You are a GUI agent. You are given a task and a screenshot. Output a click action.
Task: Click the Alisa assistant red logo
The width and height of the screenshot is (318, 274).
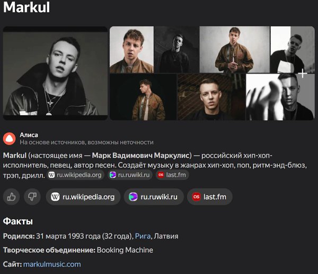click(10, 138)
